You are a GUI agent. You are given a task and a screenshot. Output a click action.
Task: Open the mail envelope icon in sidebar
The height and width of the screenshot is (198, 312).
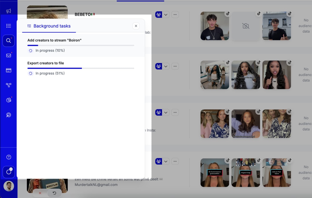pos(9,55)
